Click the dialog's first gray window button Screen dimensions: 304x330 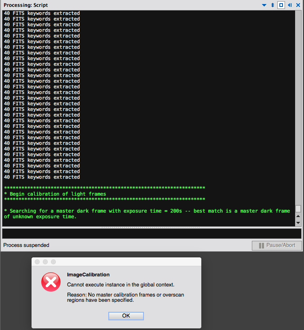pos(37,262)
